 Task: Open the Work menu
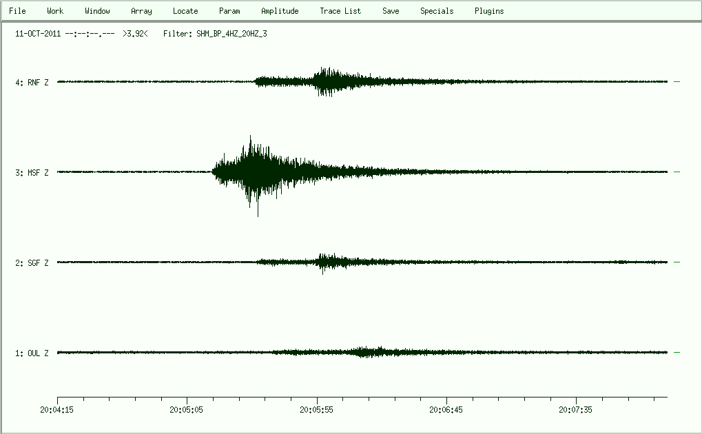[x=55, y=11]
